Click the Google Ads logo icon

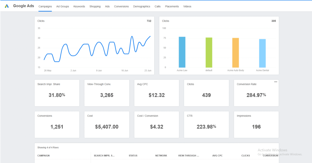[7, 6]
